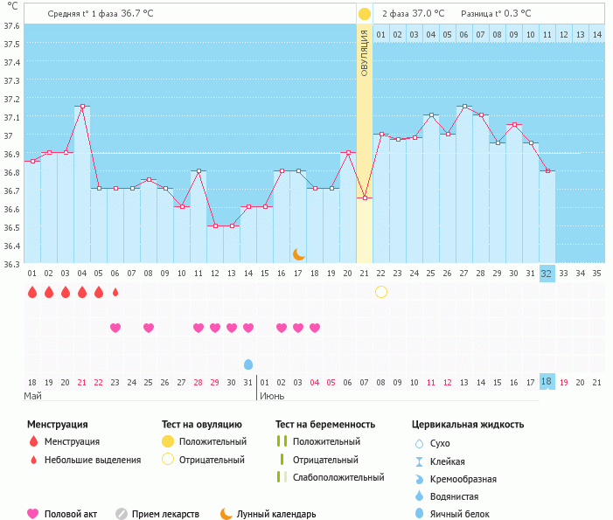The width and height of the screenshot is (613, 520).
Task: Select the highlighted date 18 in June
Action: tap(547, 382)
